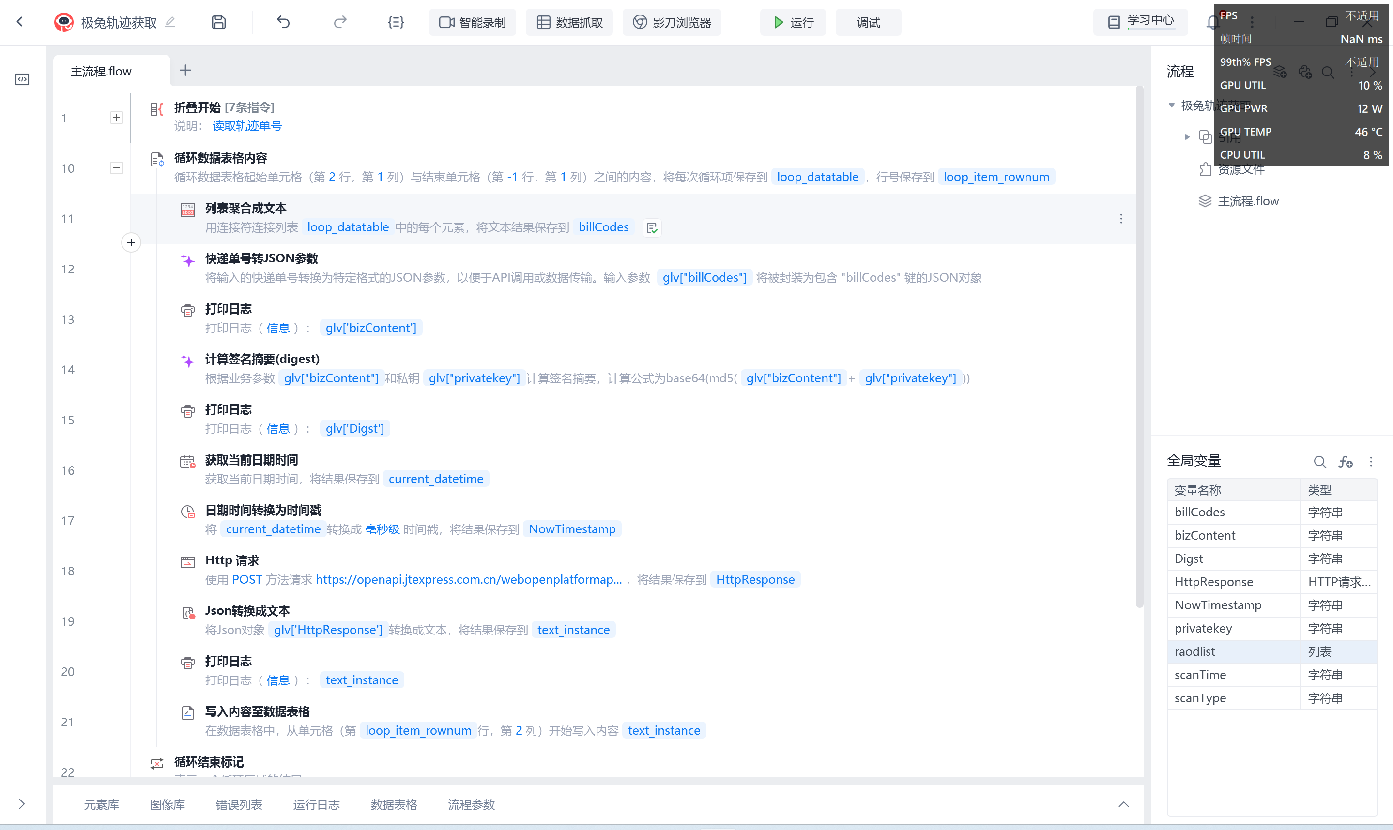
Task: Collapse the loop block at line 10
Action: point(116,168)
